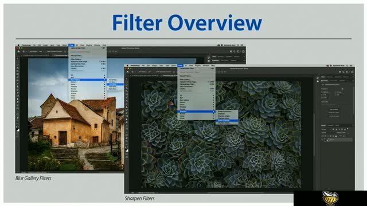The image size is (367, 206).
Task: Expand Blur submenu in succulents window Filter menu
Action: pos(196,98)
